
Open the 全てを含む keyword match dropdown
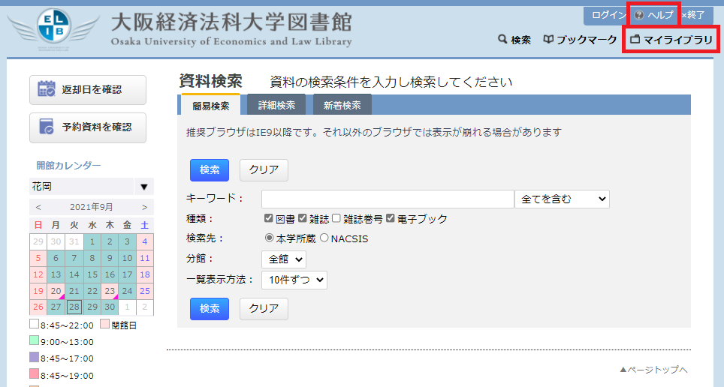562,199
